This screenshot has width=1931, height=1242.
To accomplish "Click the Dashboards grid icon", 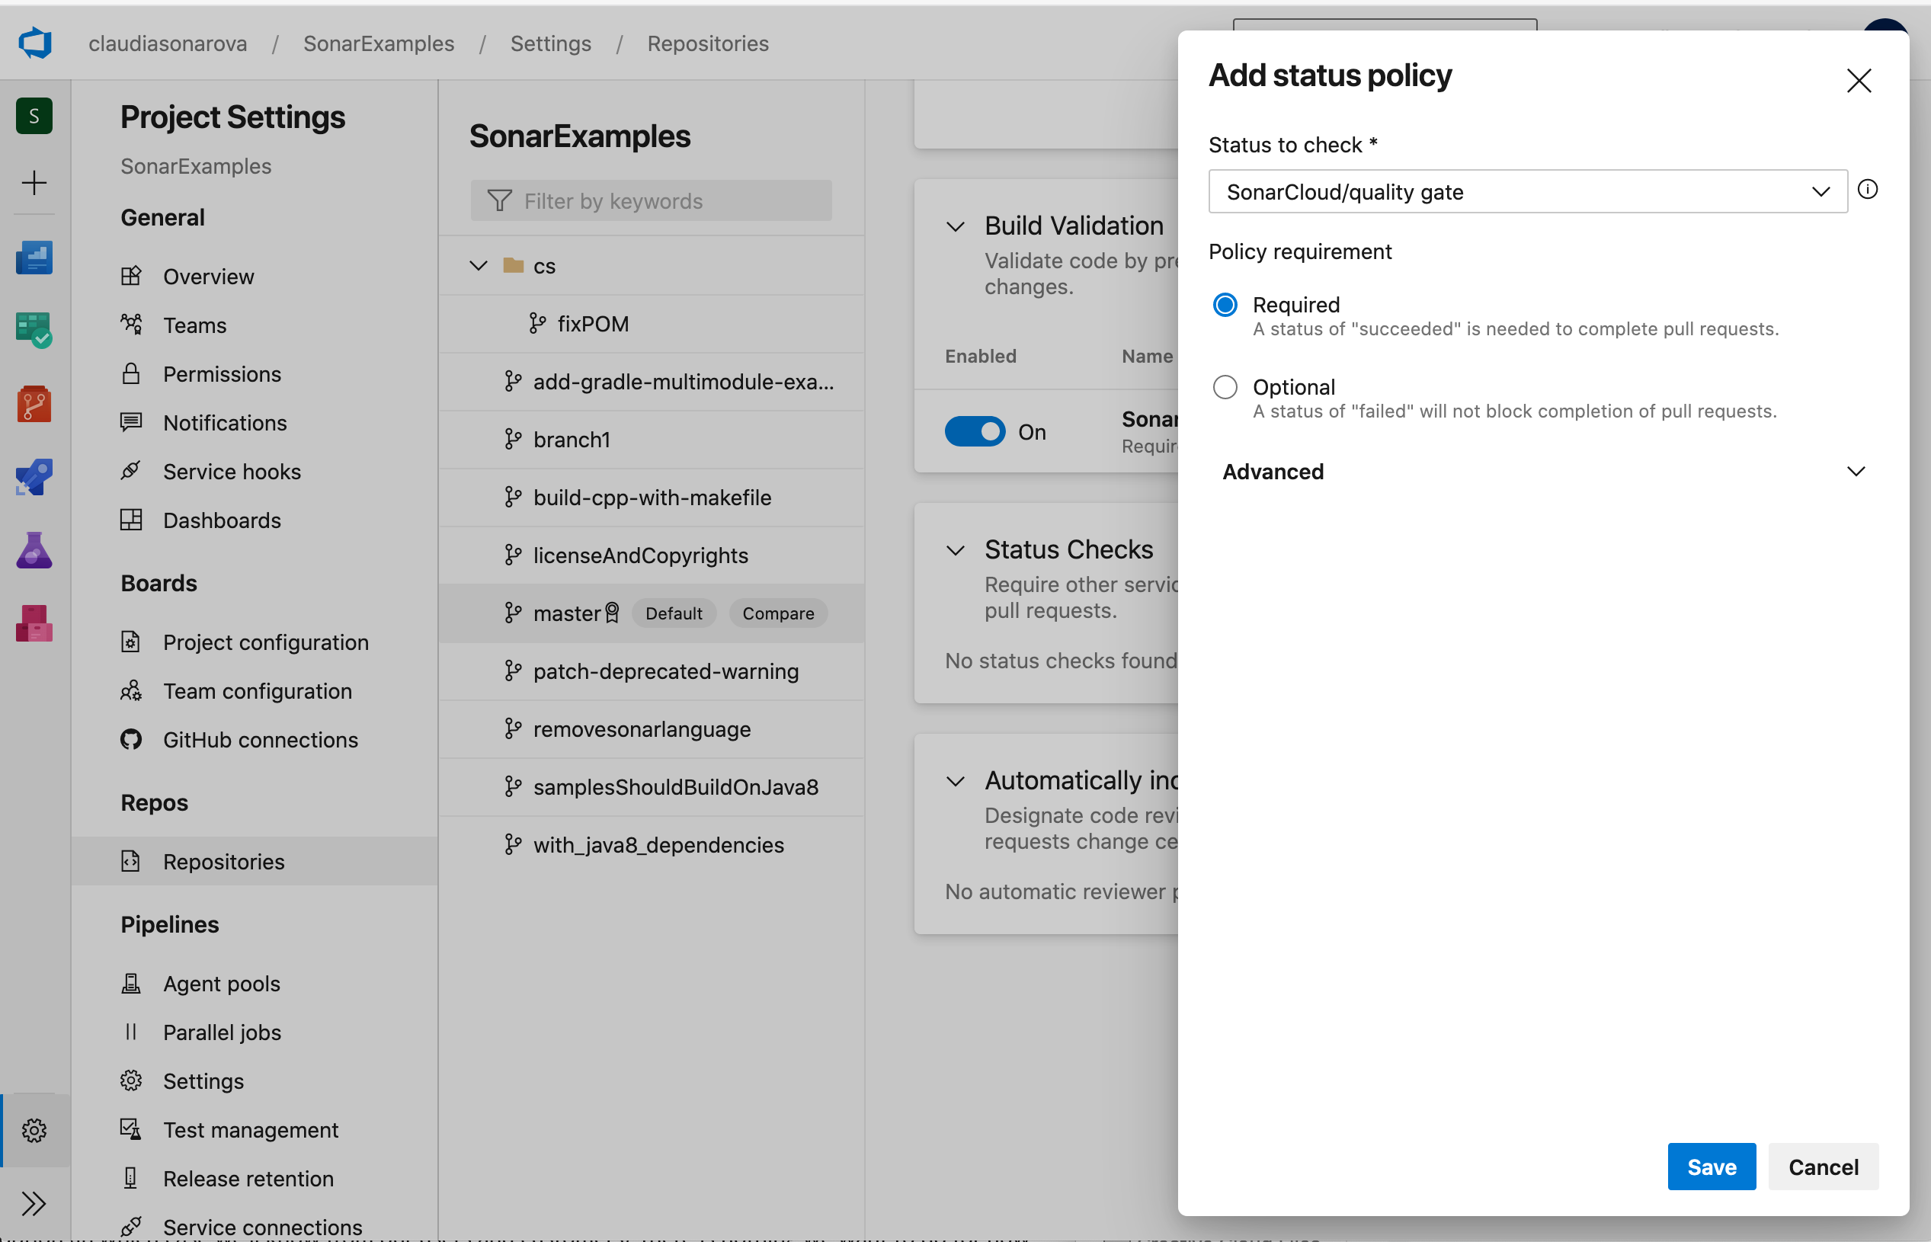I will pyautogui.click(x=130, y=520).
